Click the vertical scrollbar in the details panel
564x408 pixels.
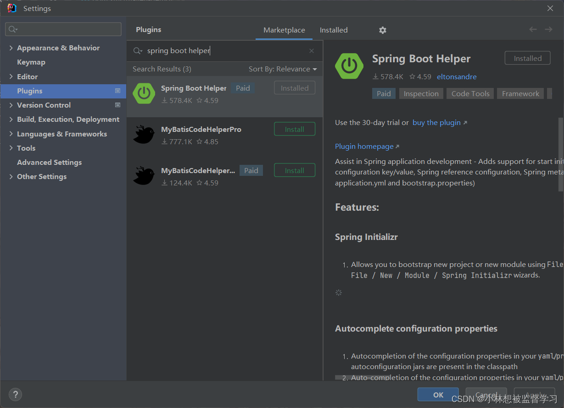(560, 154)
